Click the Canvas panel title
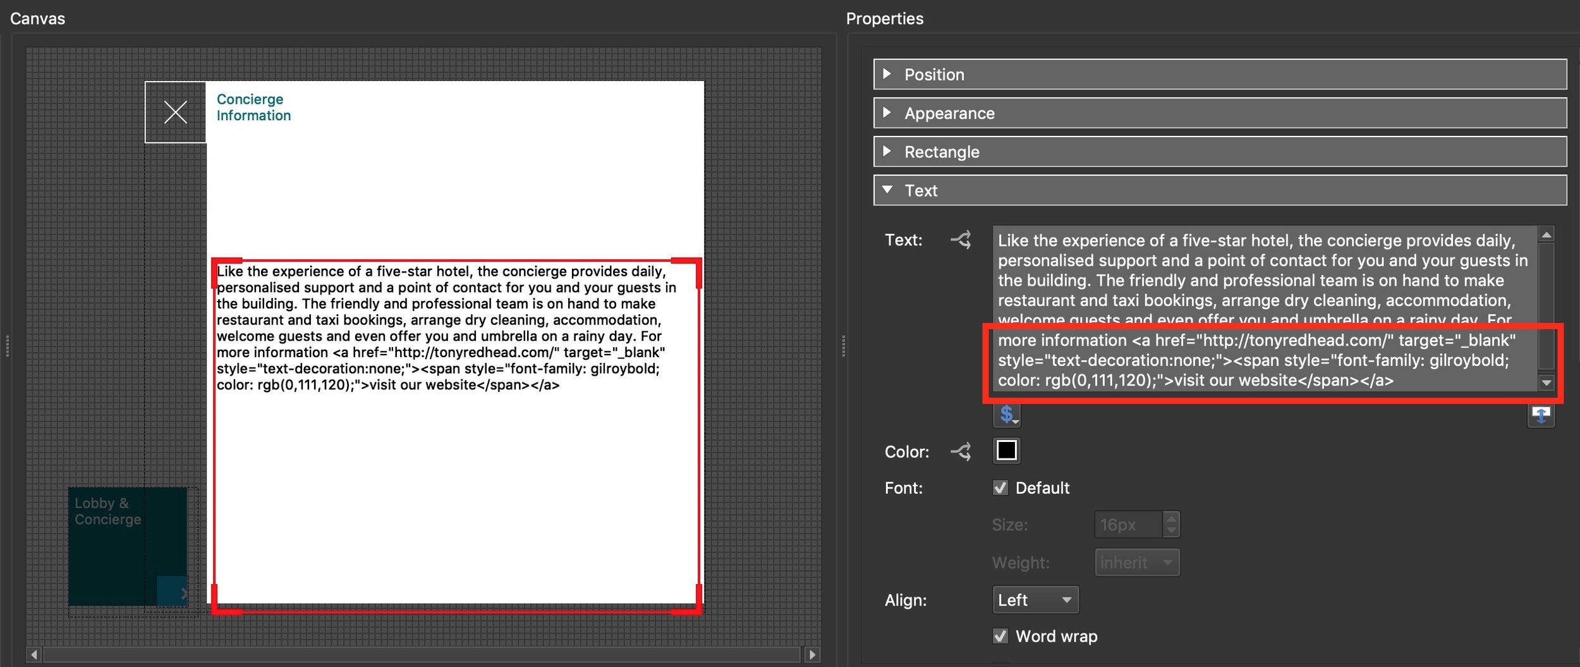 coord(37,18)
